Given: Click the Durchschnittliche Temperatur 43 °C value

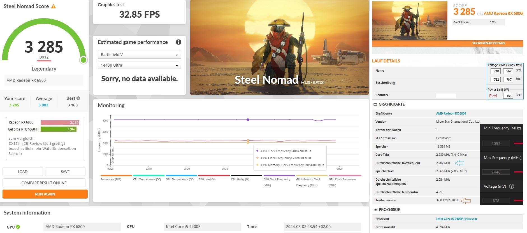Looking at the screenshot, I should pyautogui.click(x=440, y=192).
